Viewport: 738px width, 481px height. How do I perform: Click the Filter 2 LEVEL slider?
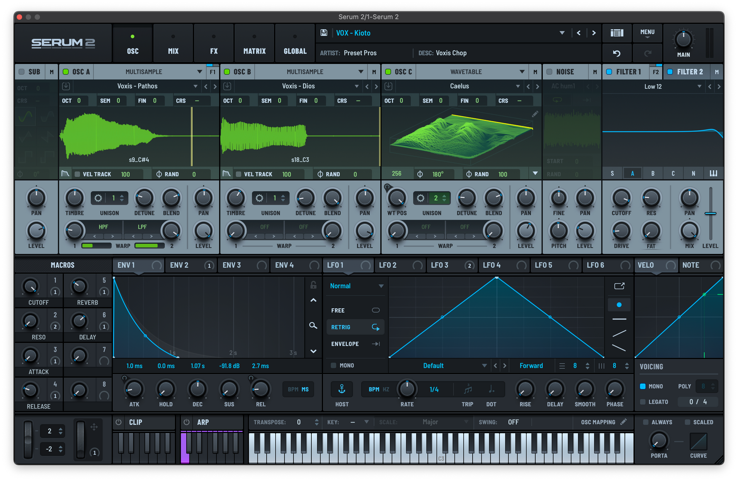coord(710,213)
